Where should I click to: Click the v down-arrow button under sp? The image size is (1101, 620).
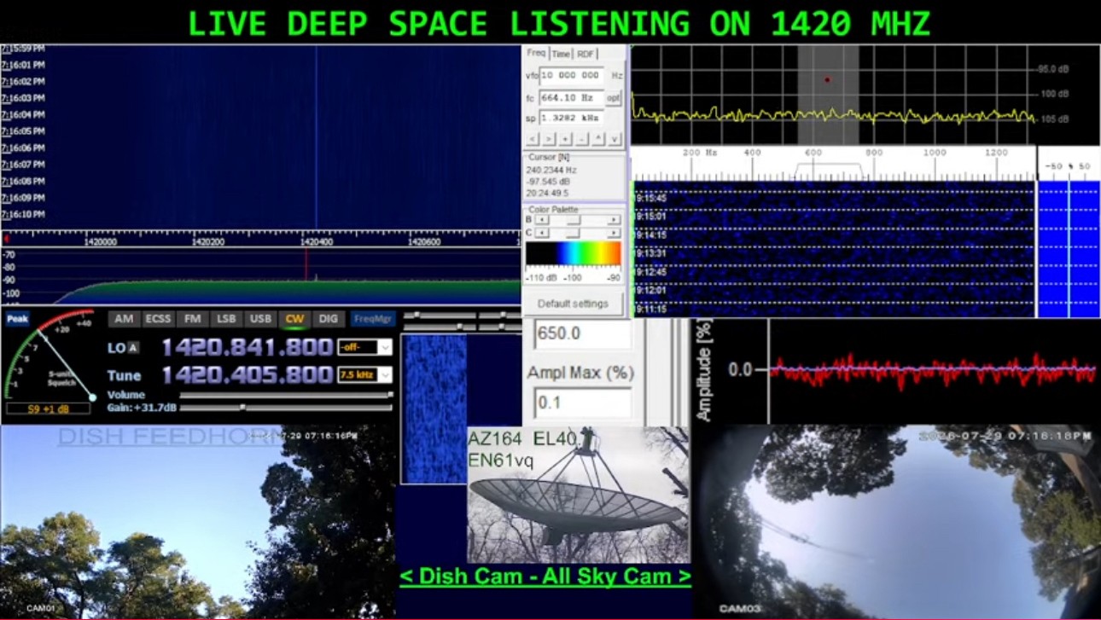point(615,139)
